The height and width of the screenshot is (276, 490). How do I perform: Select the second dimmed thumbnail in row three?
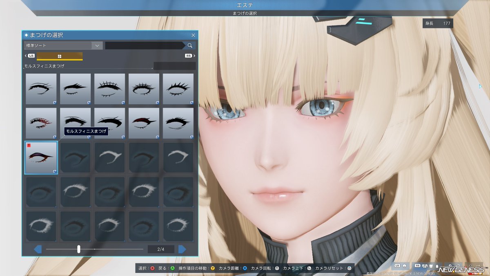[76, 157]
